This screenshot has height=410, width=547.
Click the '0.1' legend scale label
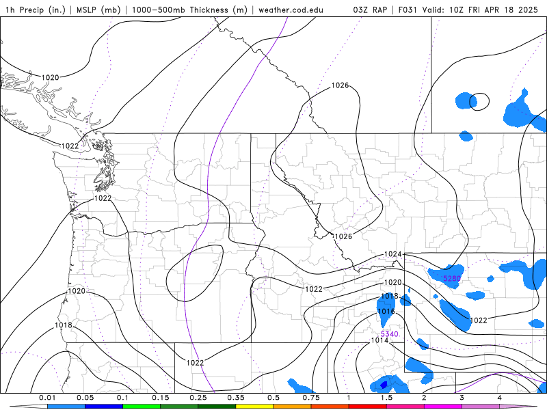pos(122,398)
